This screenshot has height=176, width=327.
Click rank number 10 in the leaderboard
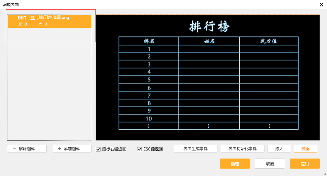pos(149,119)
